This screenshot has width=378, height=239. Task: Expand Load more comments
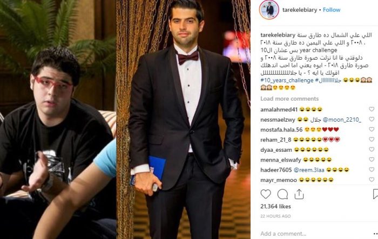point(289,99)
